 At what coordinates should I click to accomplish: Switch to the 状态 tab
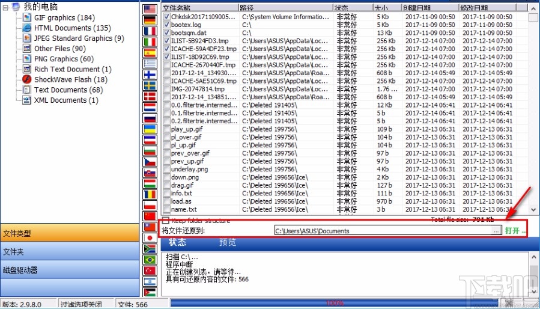(177, 242)
